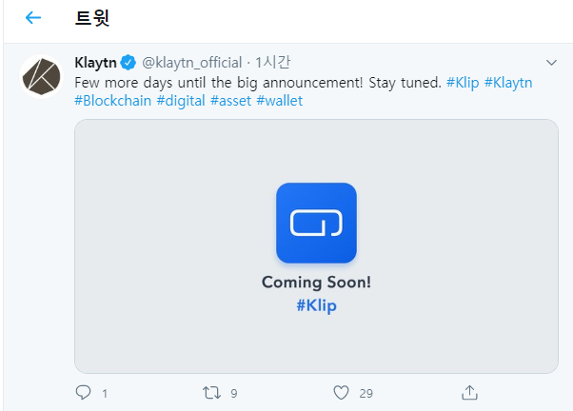573x411 pixels.
Task: Retweet the Klaytn announcement
Action: (212, 393)
